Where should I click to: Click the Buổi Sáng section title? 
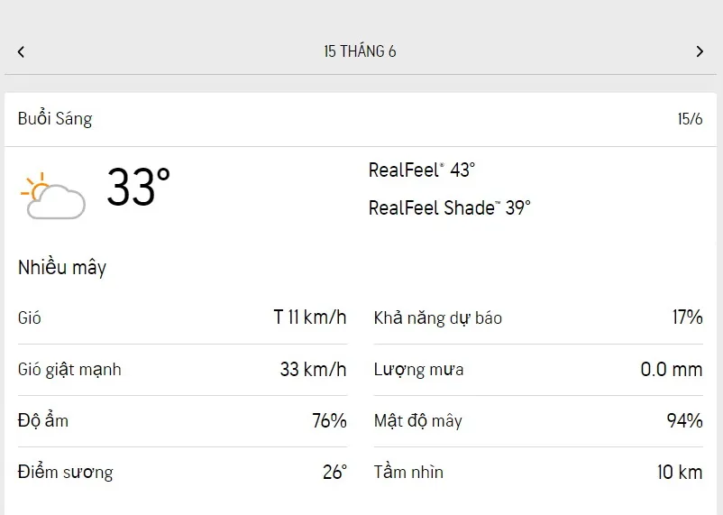55,119
